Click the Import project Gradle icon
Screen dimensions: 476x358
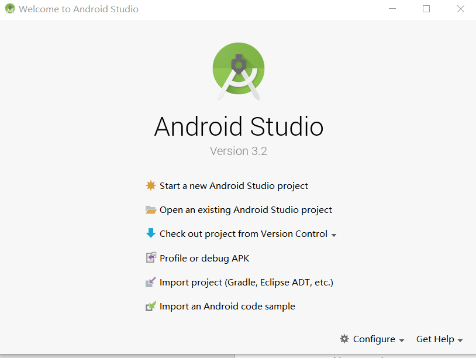coord(150,282)
